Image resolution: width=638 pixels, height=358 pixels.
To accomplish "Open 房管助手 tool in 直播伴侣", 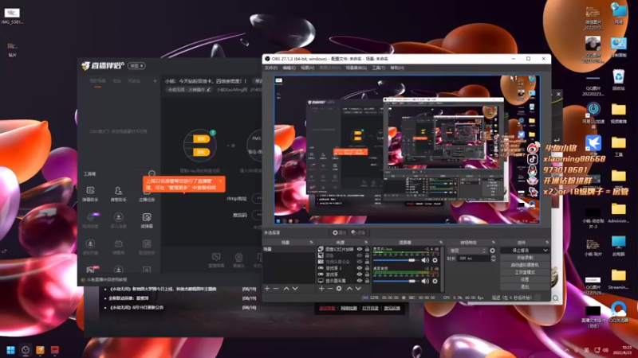I will click(118, 193).
